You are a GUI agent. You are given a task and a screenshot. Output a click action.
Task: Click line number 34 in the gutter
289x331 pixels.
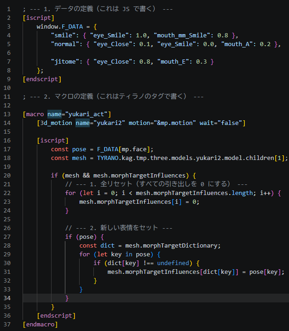tap(7, 298)
